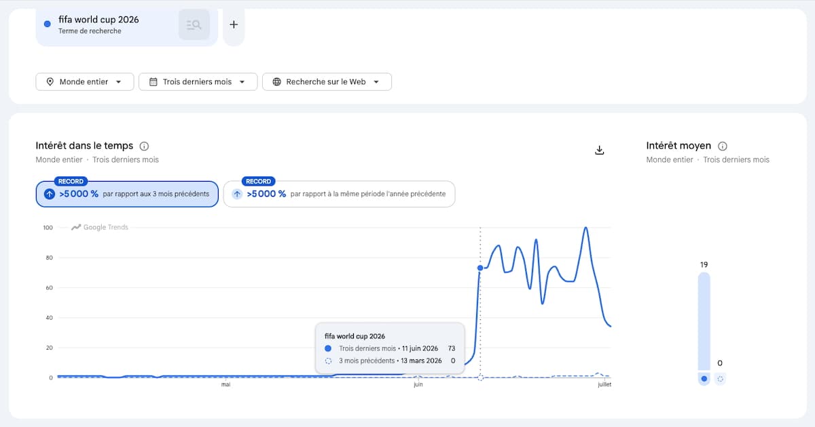Screen dimensions: 815x427
Task: Click the globe icon in search type filter
Action: coord(276,82)
